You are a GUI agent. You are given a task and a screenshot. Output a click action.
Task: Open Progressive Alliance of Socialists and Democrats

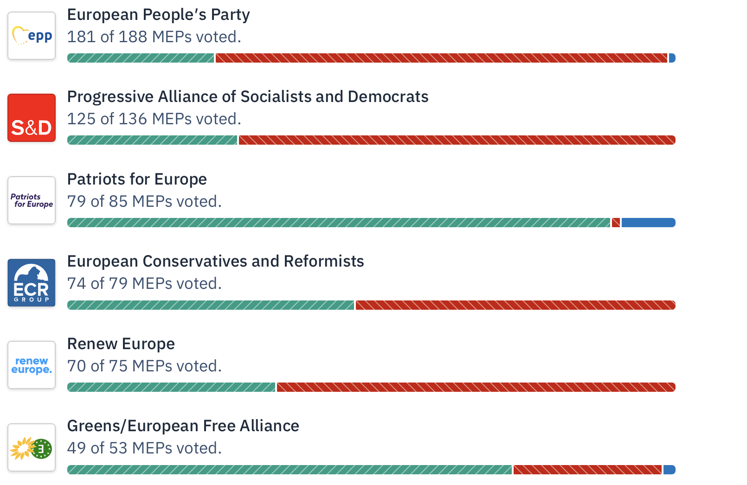pyautogui.click(x=248, y=97)
